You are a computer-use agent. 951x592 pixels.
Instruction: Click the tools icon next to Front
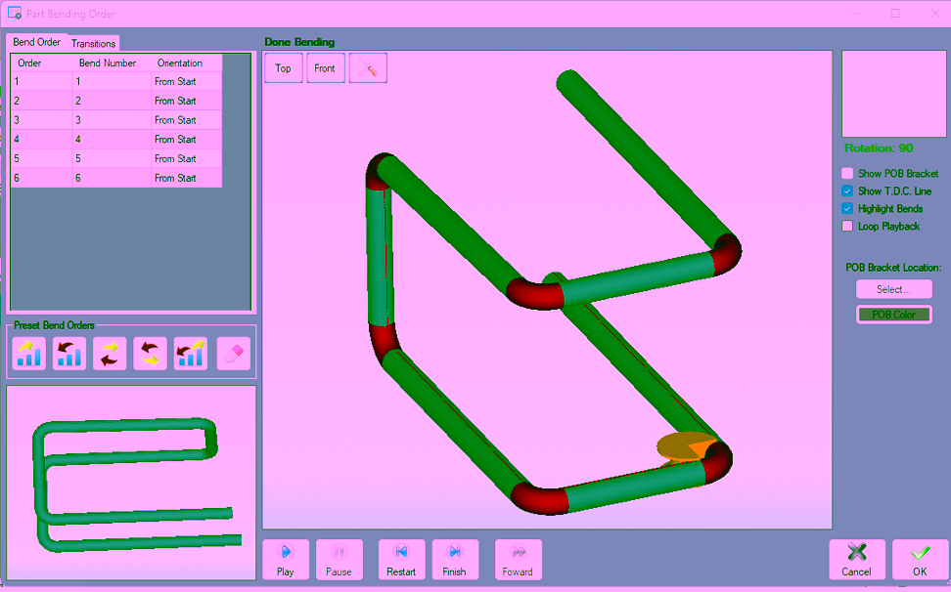(368, 67)
